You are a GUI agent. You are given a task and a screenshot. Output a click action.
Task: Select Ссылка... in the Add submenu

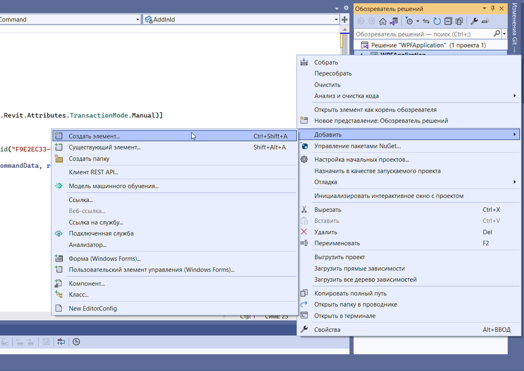click(x=174, y=200)
